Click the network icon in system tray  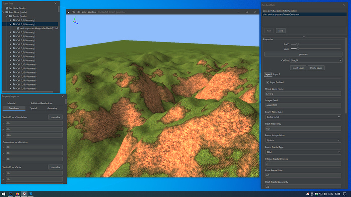pos(321,194)
